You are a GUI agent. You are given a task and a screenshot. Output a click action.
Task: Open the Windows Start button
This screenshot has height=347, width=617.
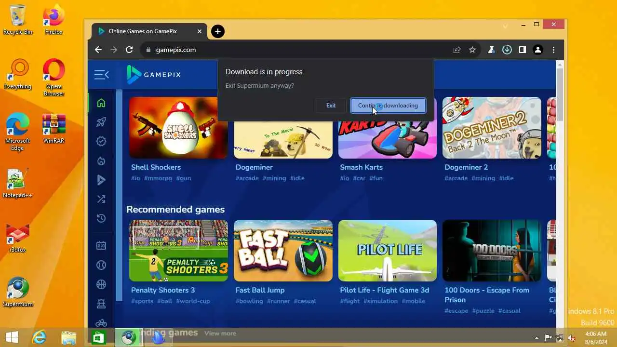coord(12,338)
